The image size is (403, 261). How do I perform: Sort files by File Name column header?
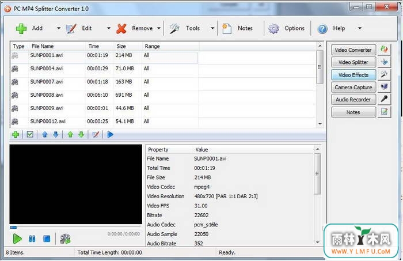(x=57, y=46)
